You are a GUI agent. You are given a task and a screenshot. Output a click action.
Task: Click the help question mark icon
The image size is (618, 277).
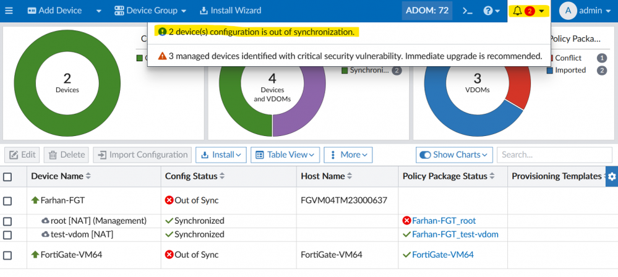489,11
